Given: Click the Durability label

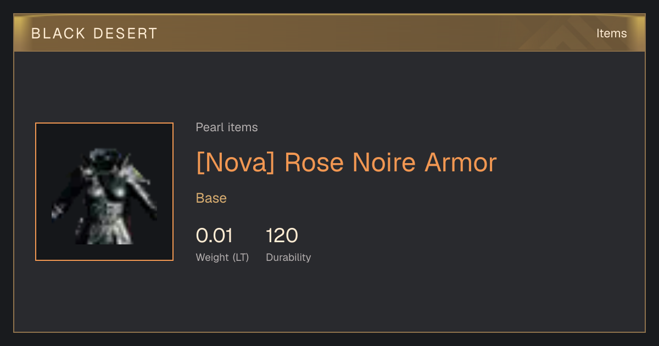Looking at the screenshot, I should pyautogui.click(x=288, y=257).
